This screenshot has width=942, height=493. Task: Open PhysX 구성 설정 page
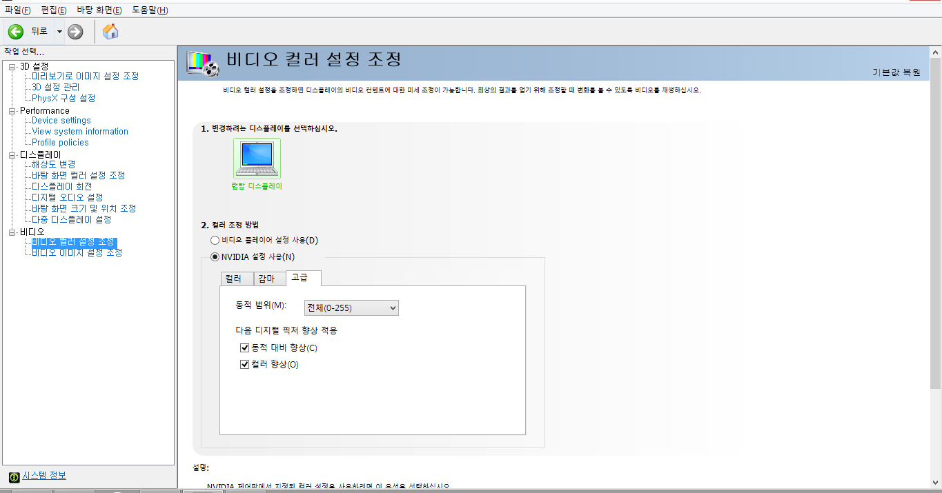click(x=63, y=98)
